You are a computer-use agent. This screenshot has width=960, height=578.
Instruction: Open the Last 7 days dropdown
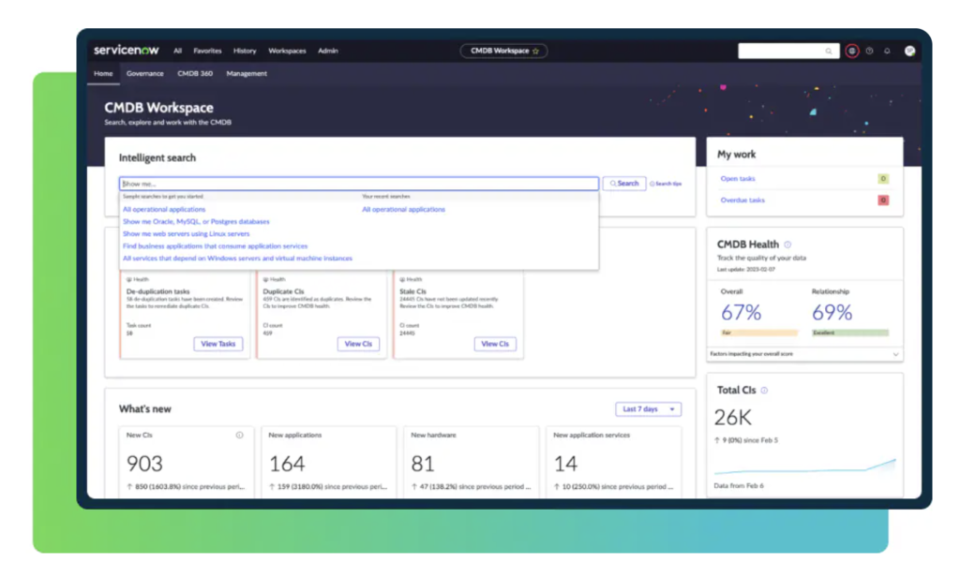click(x=647, y=409)
